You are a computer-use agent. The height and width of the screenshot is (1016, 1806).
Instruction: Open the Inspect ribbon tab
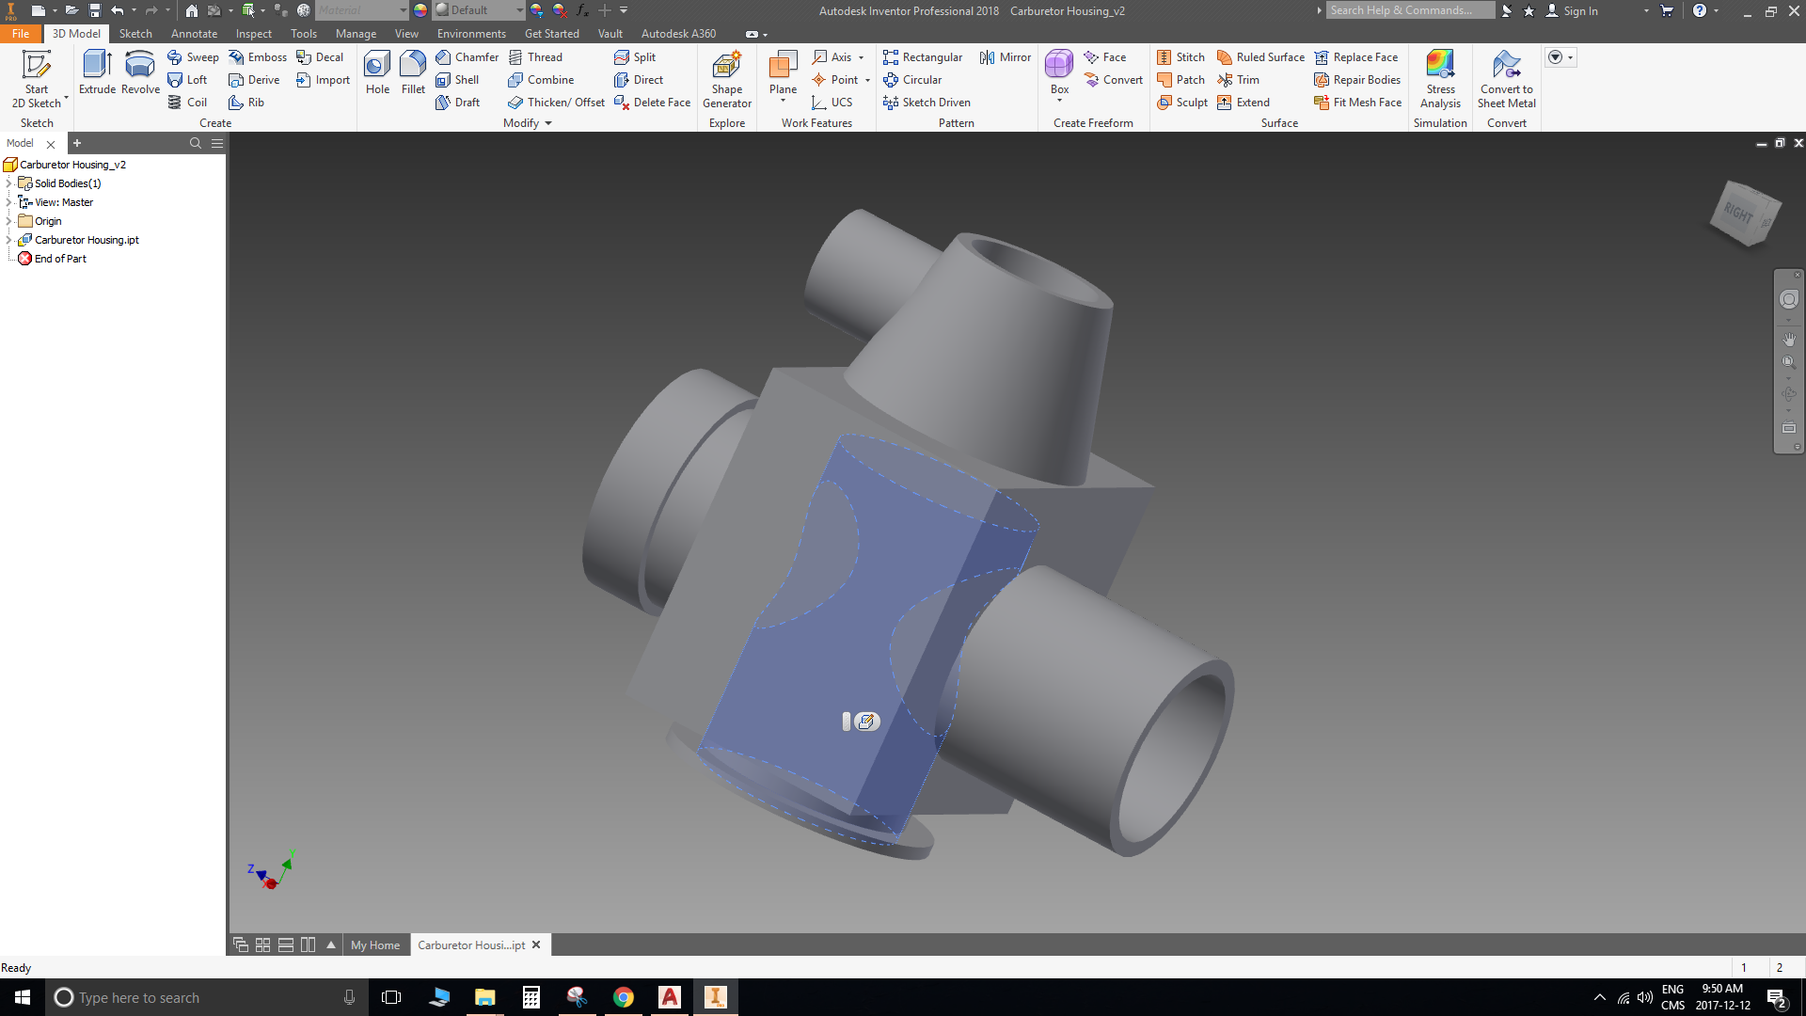253,33
